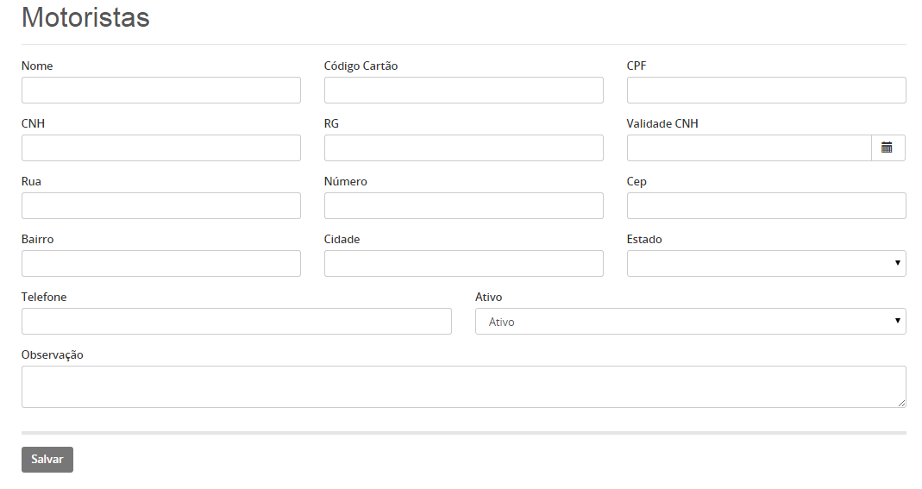This screenshot has height=489, width=922.
Task: Click the Validade CNH date field
Action: (750, 147)
